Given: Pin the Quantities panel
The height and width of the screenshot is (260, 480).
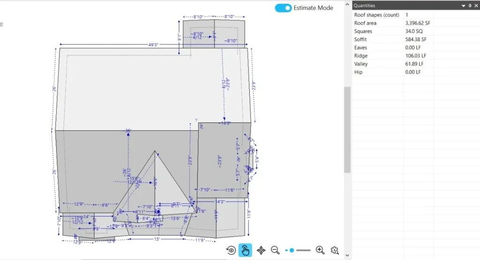Looking at the screenshot, I should tap(470, 6).
